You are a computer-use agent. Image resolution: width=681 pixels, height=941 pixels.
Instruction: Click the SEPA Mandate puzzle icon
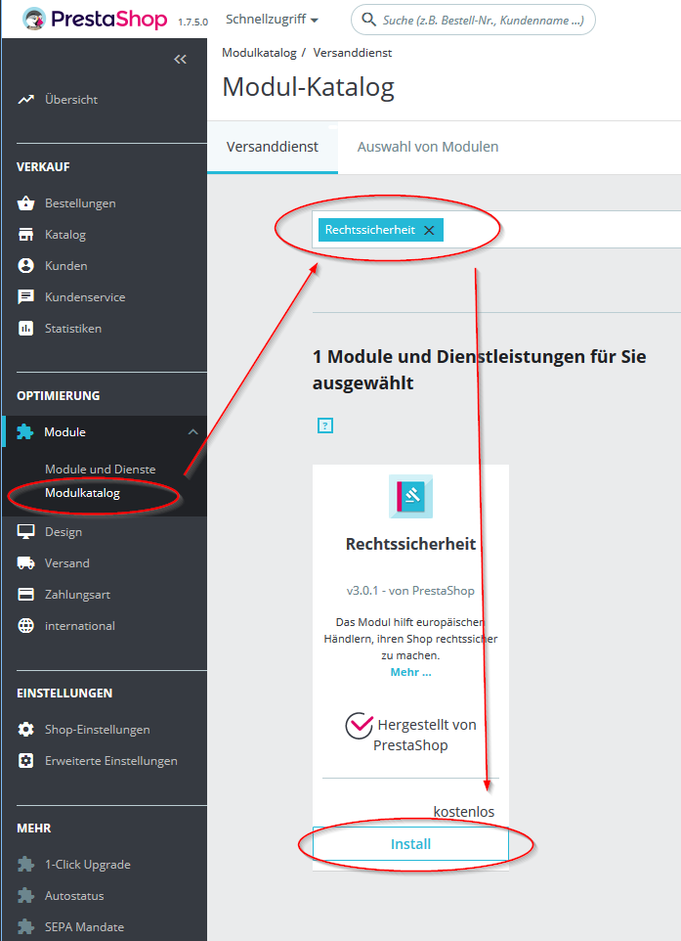pos(25,926)
